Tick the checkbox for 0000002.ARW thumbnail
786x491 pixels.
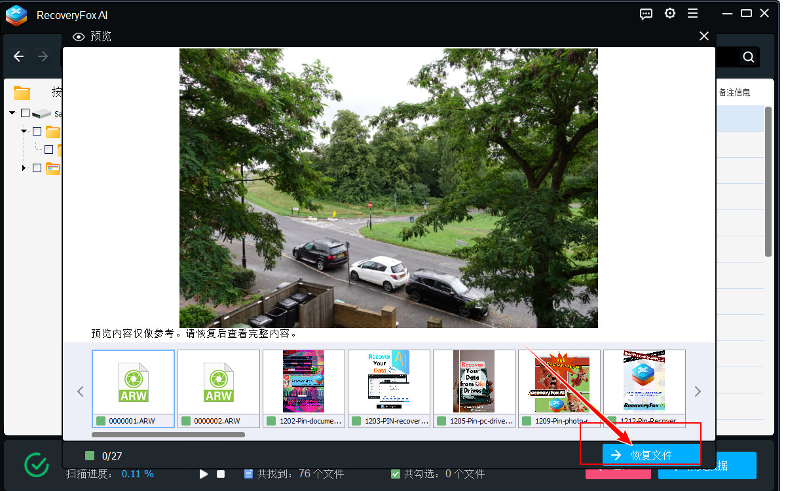(186, 421)
